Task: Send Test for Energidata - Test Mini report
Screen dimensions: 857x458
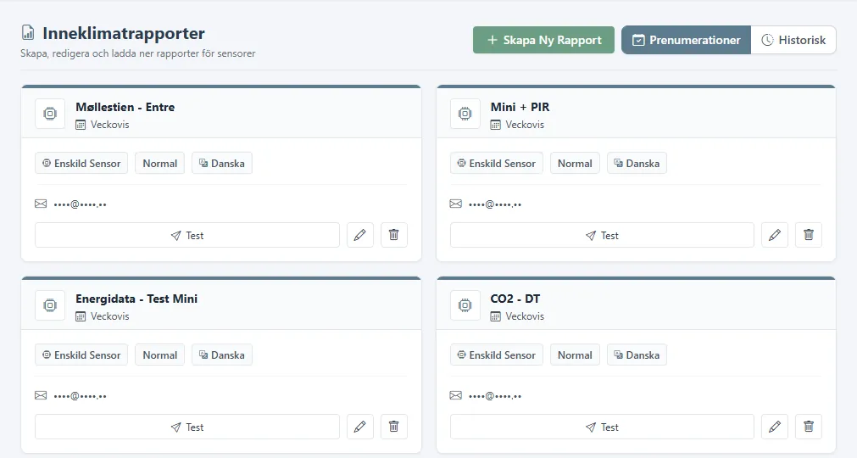Action: (187, 427)
